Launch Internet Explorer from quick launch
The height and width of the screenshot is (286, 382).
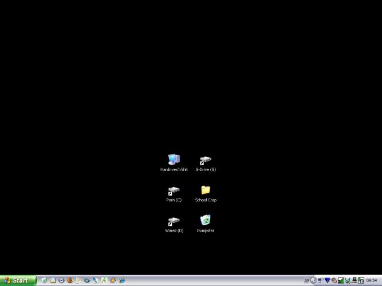122,280
